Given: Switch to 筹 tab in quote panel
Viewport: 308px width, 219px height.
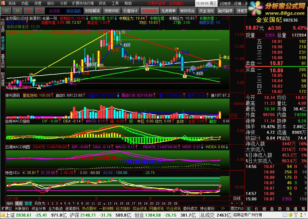Looking at the screenshot, I should (304, 209).
